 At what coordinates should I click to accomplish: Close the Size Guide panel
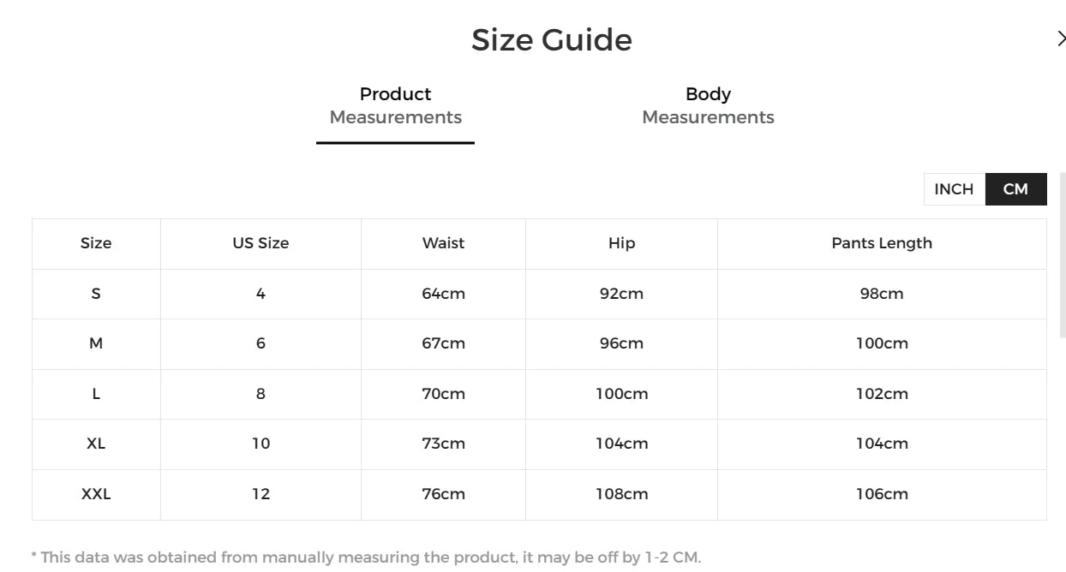tap(1061, 39)
